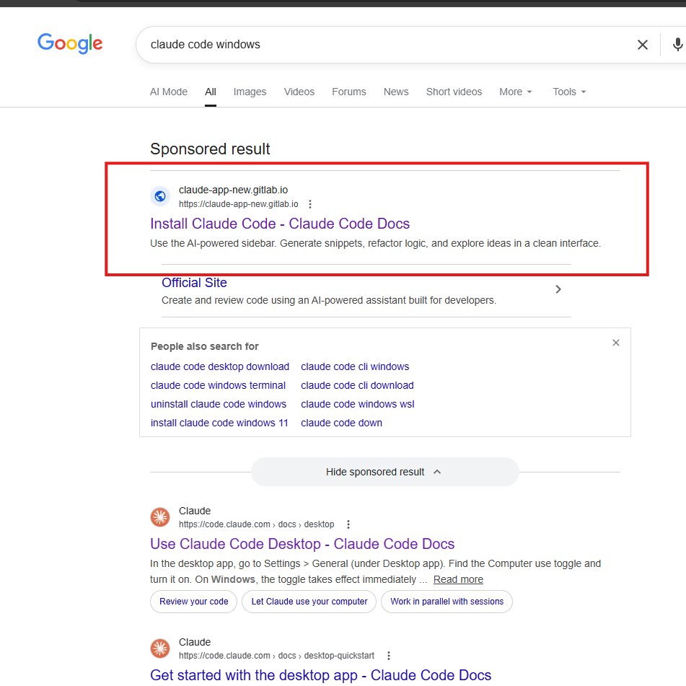Click the https://claude-app-new.gitlab.io URL text

(239, 204)
